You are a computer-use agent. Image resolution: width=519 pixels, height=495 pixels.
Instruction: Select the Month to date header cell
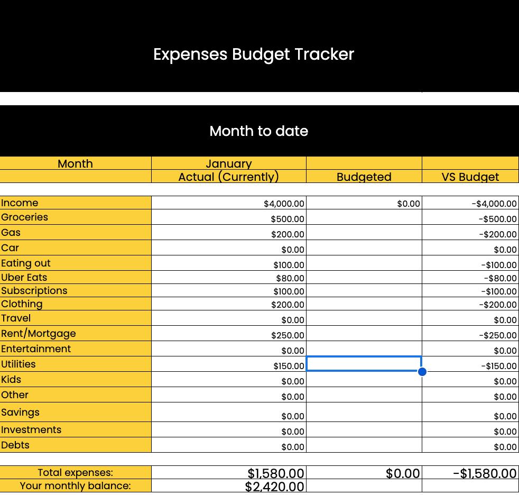(x=259, y=131)
